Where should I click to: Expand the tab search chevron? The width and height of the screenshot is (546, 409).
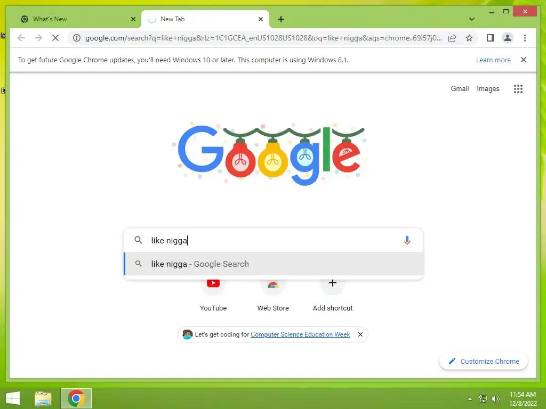pyautogui.click(x=472, y=19)
